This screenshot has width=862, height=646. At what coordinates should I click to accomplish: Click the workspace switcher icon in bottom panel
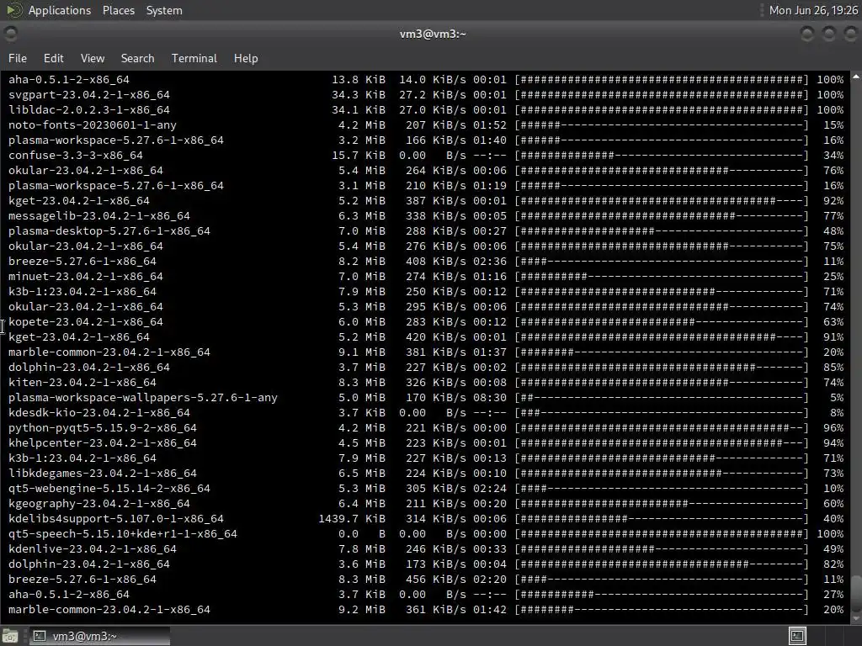point(797,636)
